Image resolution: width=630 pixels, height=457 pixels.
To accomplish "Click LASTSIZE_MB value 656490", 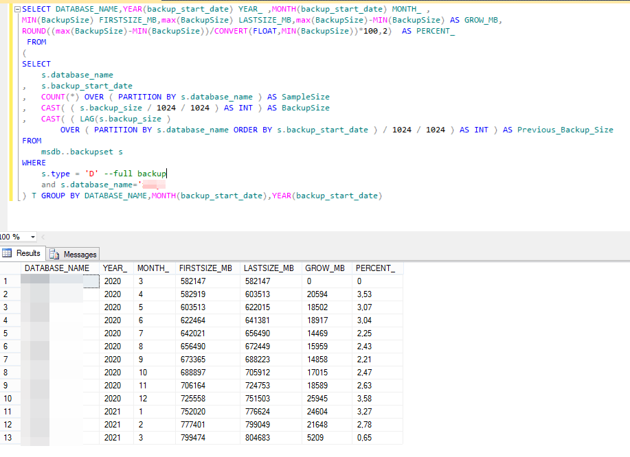I will pos(271,333).
